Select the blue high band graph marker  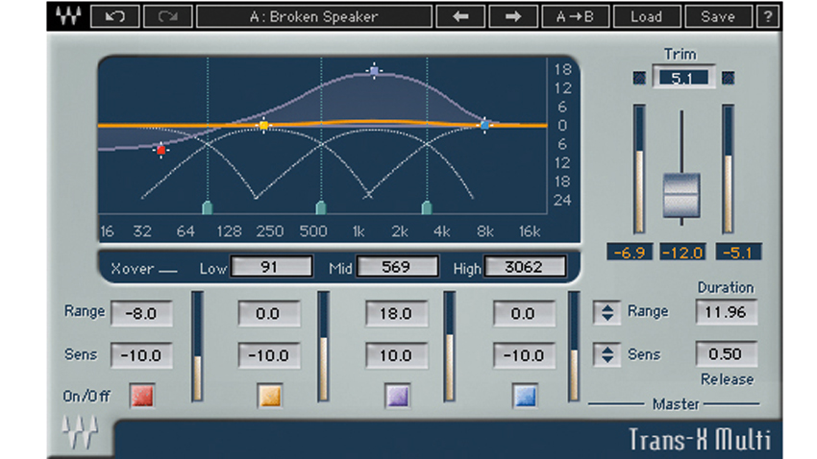[x=484, y=125]
